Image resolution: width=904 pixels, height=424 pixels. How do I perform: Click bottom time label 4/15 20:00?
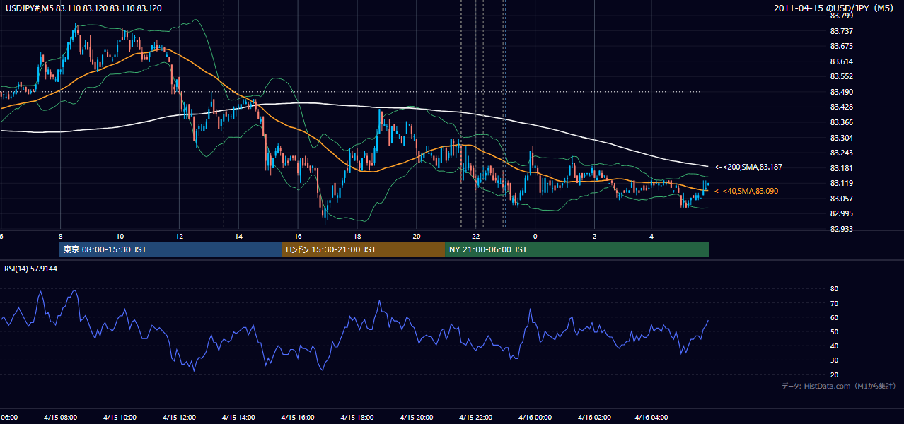(x=417, y=417)
